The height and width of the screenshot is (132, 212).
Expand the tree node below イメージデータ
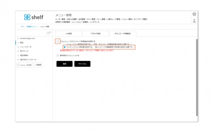click(x=18, y=51)
